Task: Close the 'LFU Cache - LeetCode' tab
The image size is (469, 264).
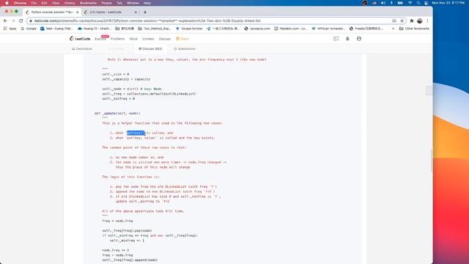Action: pyautogui.click(x=136, y=12)
